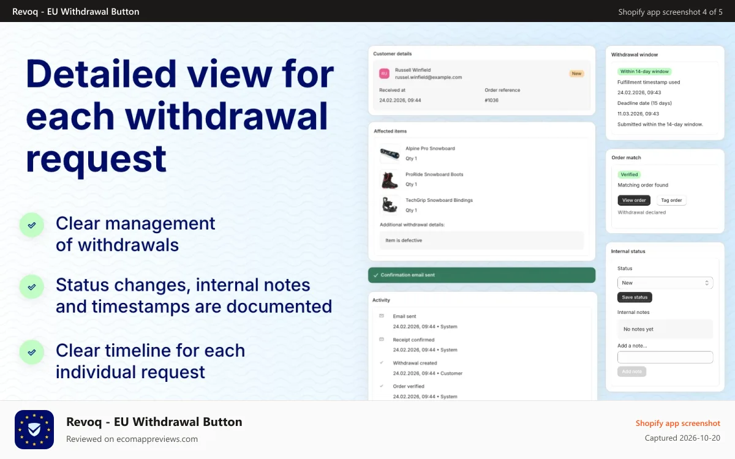The height and width of the screenshot is (459, 735).
Task: Click the Russell Winfield name
Action: click(413, 70)
